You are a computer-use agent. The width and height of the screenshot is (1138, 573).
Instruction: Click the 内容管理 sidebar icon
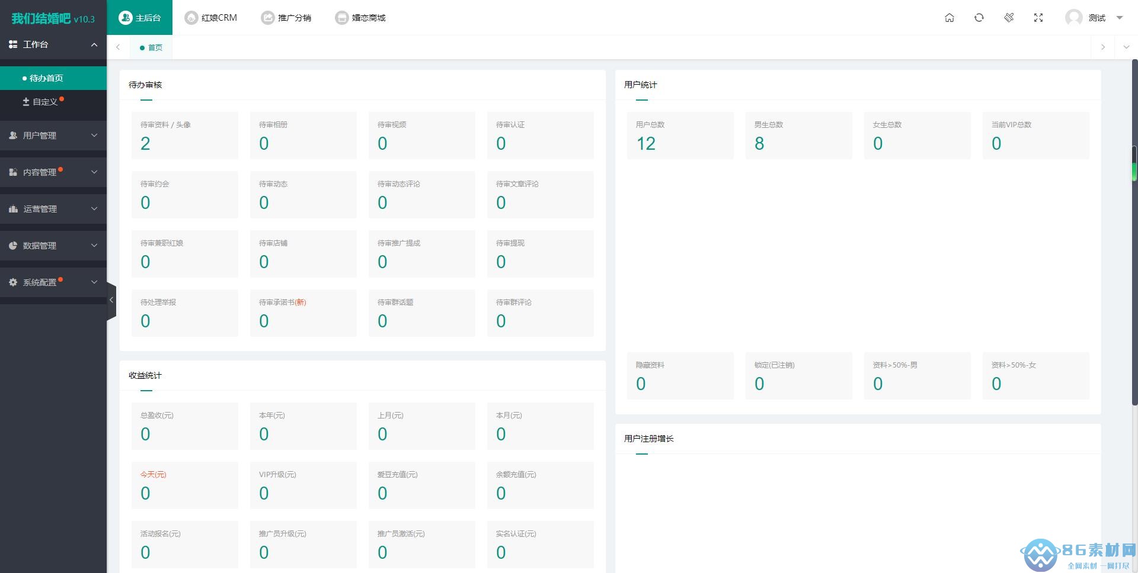pos(13,172)
